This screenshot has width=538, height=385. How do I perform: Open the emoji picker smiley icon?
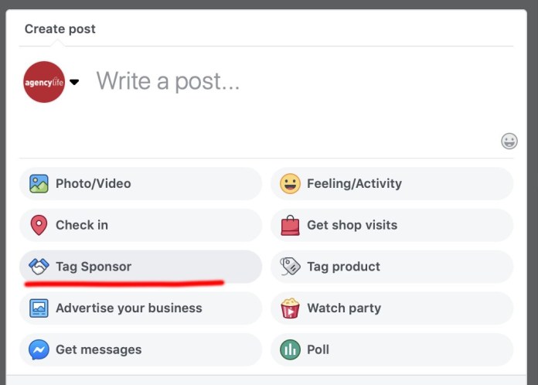click(x=509, y=141)
